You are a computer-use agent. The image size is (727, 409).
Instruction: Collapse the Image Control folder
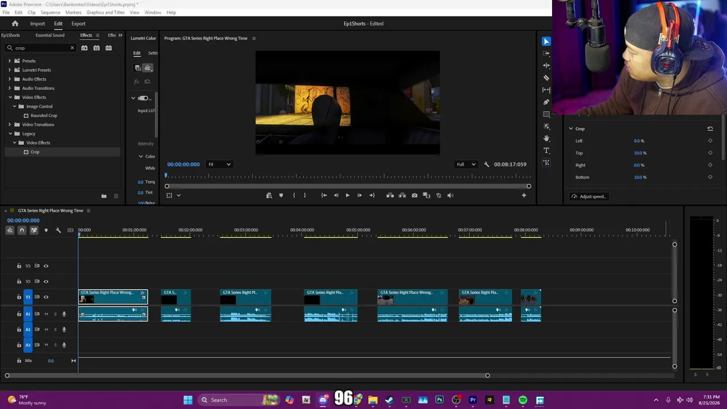pyautogui.click(x=14, y=107)
